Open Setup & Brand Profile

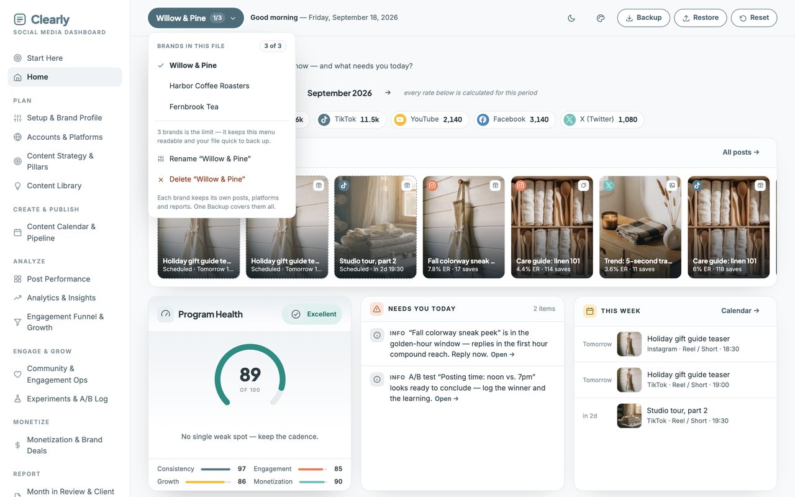pyautogui.click(x=65, y=118)
